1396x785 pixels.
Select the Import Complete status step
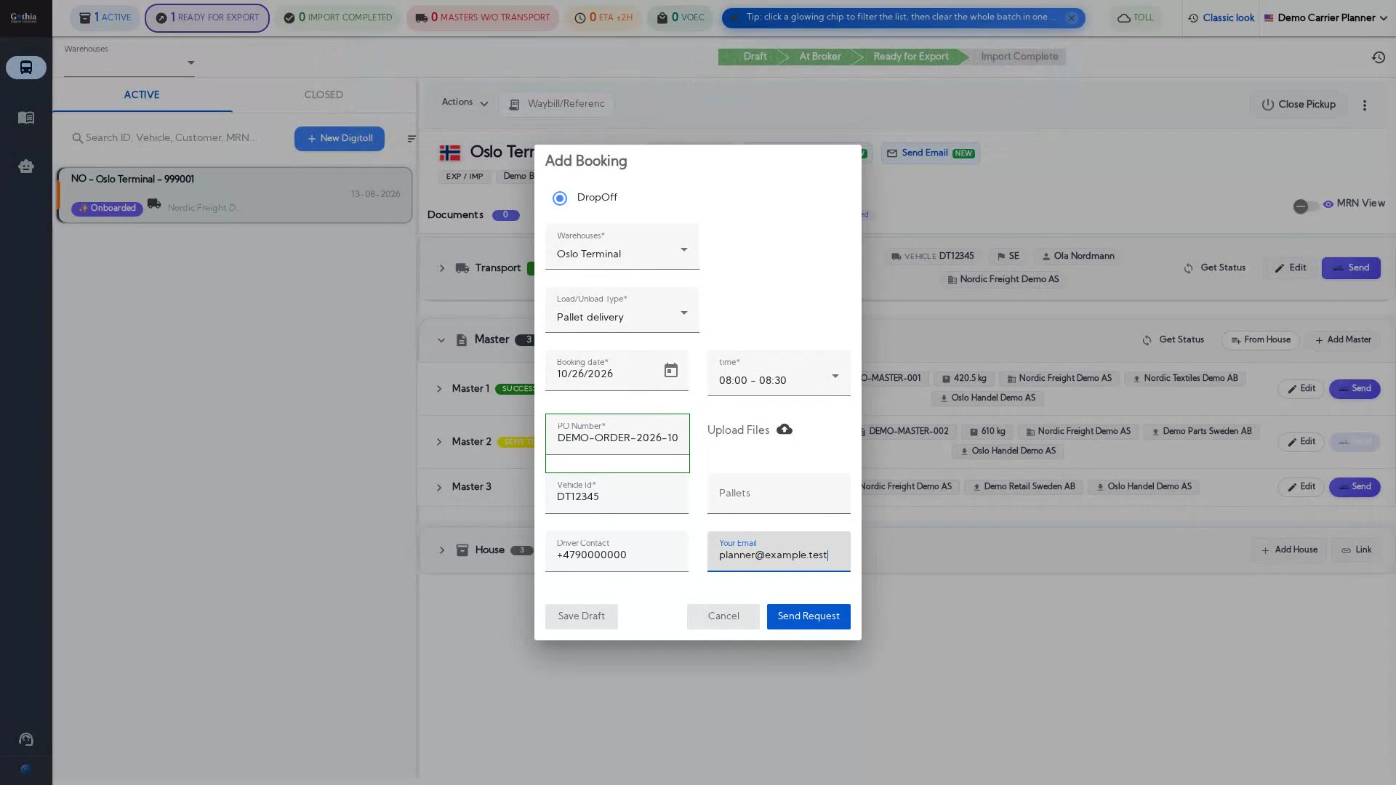click(x=1019, y=57)
